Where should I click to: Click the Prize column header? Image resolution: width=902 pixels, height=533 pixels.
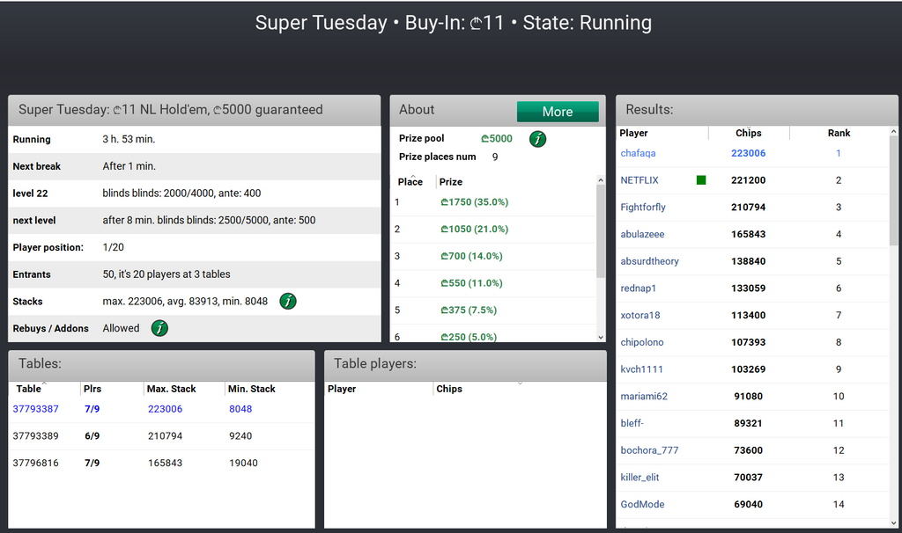click(x=450, y=181)
